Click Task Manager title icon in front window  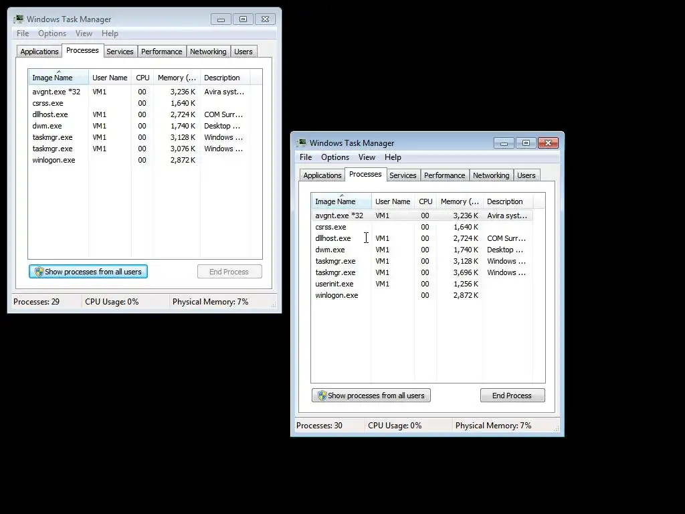[x=302, y=143]
